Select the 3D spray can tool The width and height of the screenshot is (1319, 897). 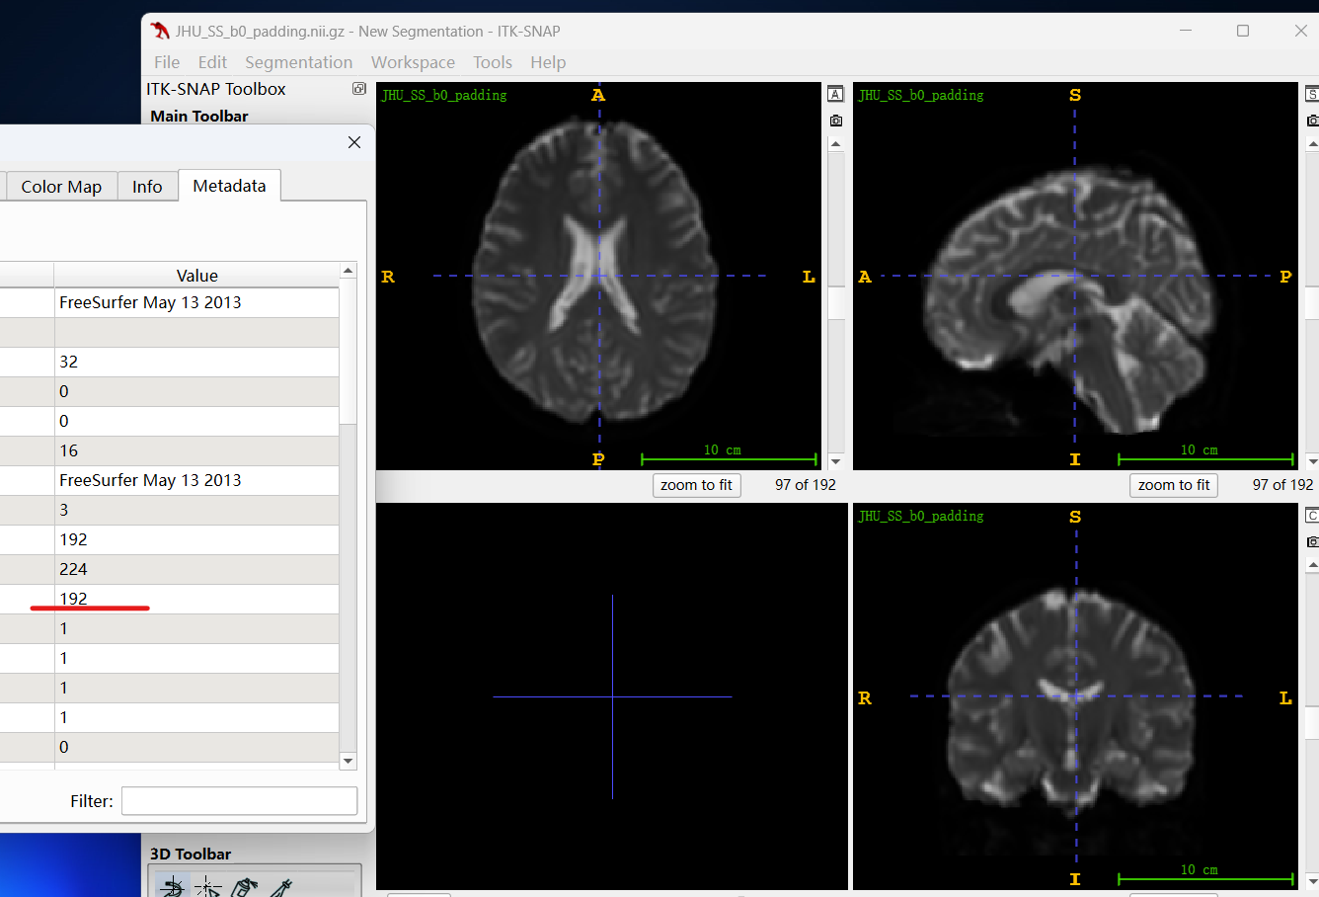[244, 887]
